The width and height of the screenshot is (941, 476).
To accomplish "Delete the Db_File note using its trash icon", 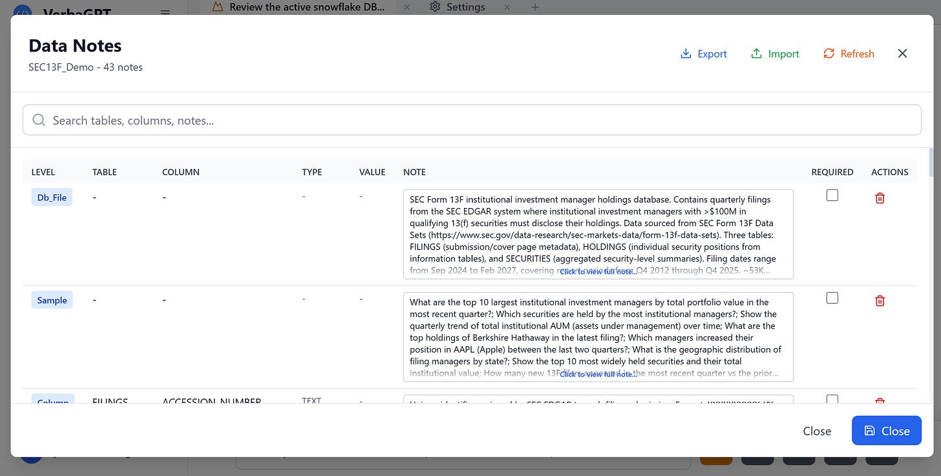I will [880, 198].
